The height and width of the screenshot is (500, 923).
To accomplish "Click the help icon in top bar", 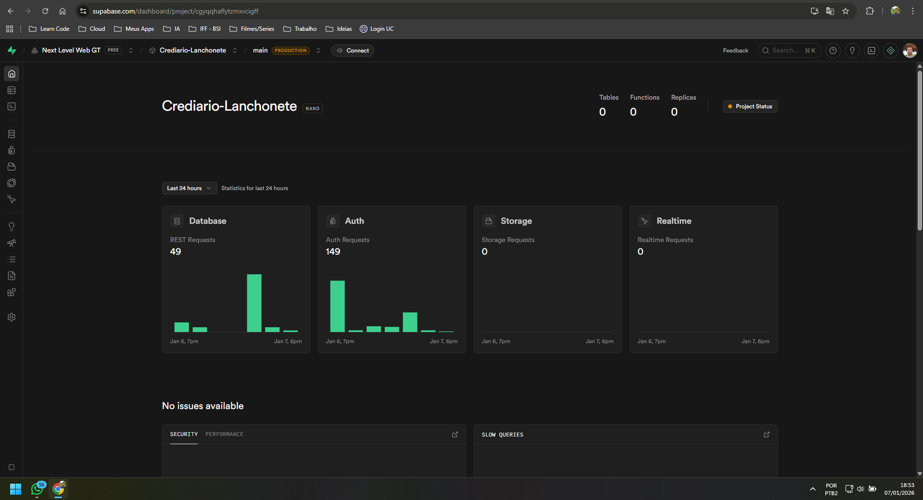I will tap(833, 51).
